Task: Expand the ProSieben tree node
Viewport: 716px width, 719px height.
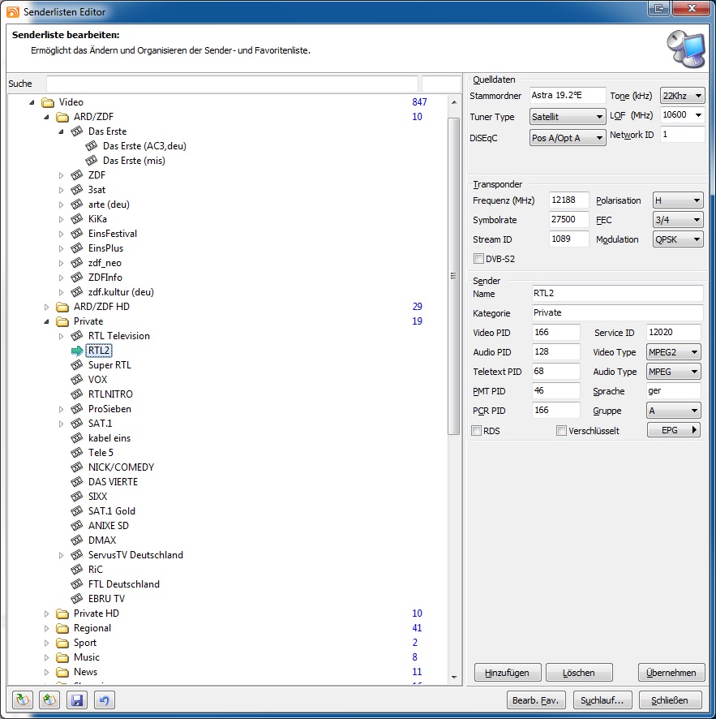Action: pos(61,409)
